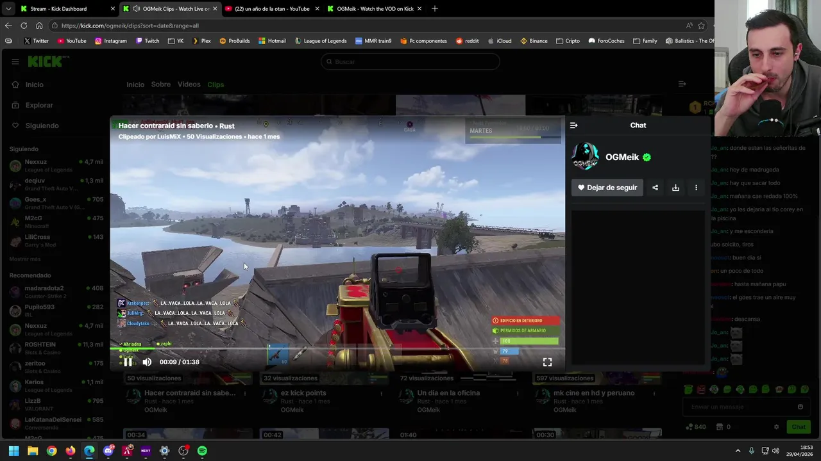This screenshot has width=821, height=461.
Task: Download the clip
Action: pos(675,188)
